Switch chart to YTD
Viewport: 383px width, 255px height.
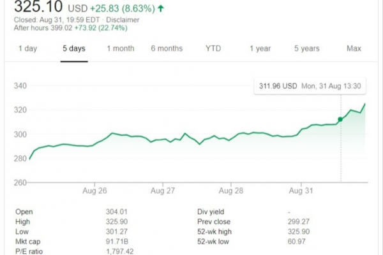point(213,48)
